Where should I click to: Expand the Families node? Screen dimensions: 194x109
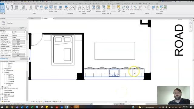click(x=1, y=98)
